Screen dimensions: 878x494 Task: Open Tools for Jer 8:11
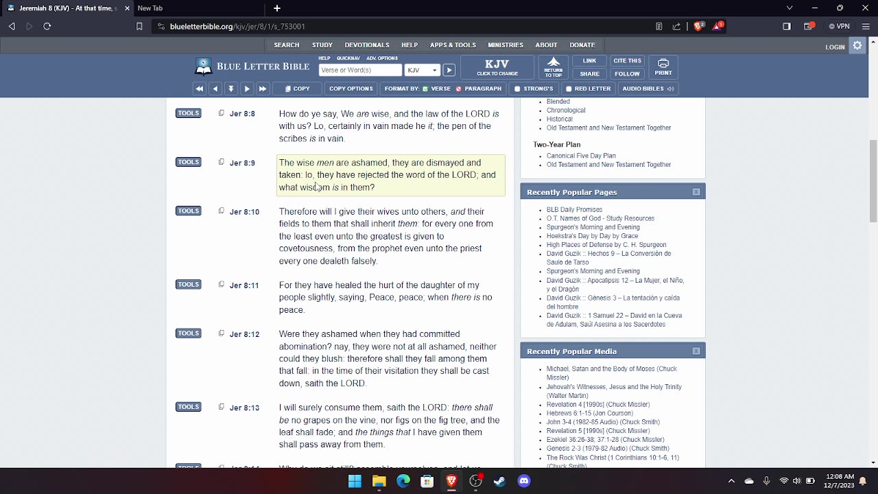[188, 284]
